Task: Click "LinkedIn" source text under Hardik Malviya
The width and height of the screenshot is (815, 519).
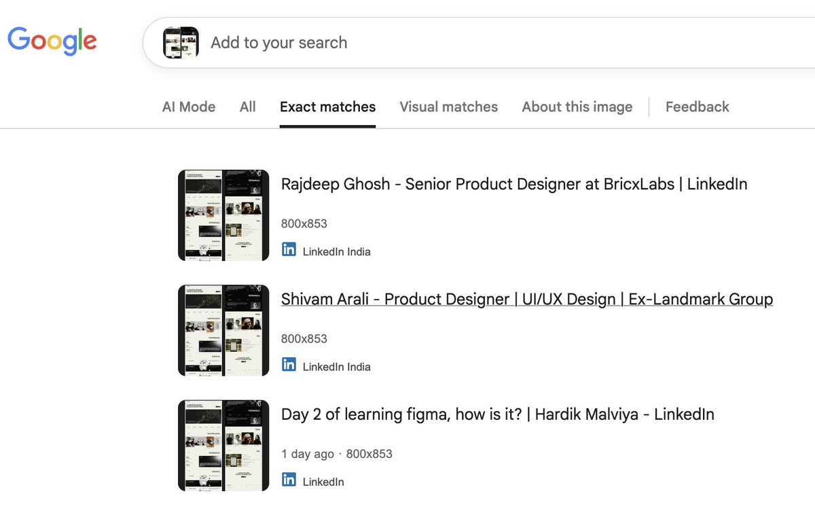Action: point(323,482)
